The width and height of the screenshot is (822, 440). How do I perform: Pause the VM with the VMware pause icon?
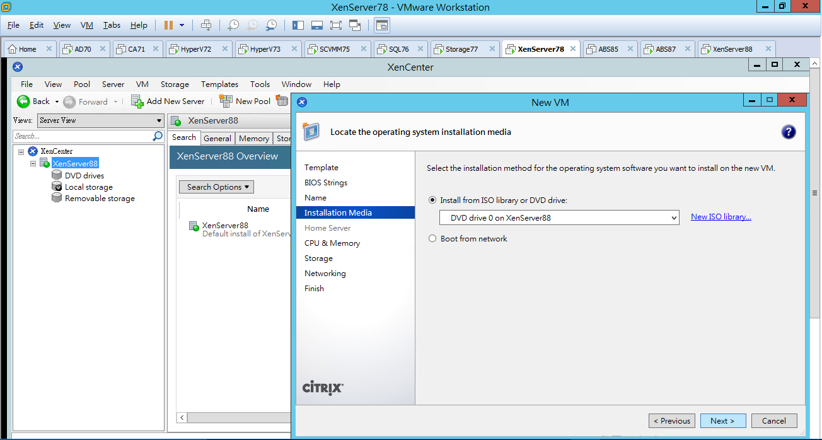[x=168, y=25]
